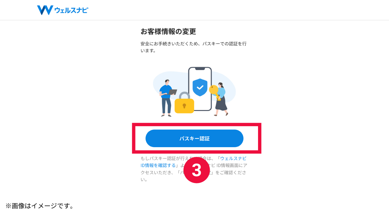The width and height of the screenshot is (389, 213).
Task: Click the padlock keyhole
Action: coord(184,106)
